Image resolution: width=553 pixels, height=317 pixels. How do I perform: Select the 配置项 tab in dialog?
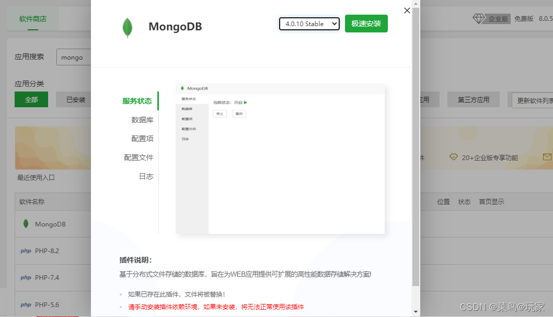click(142, 139)
